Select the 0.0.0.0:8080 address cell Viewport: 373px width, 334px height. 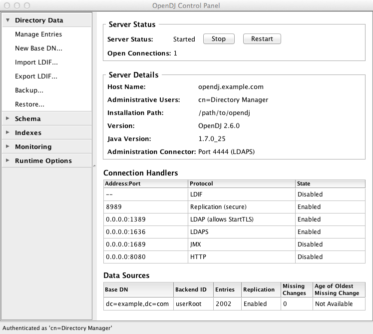146,257
